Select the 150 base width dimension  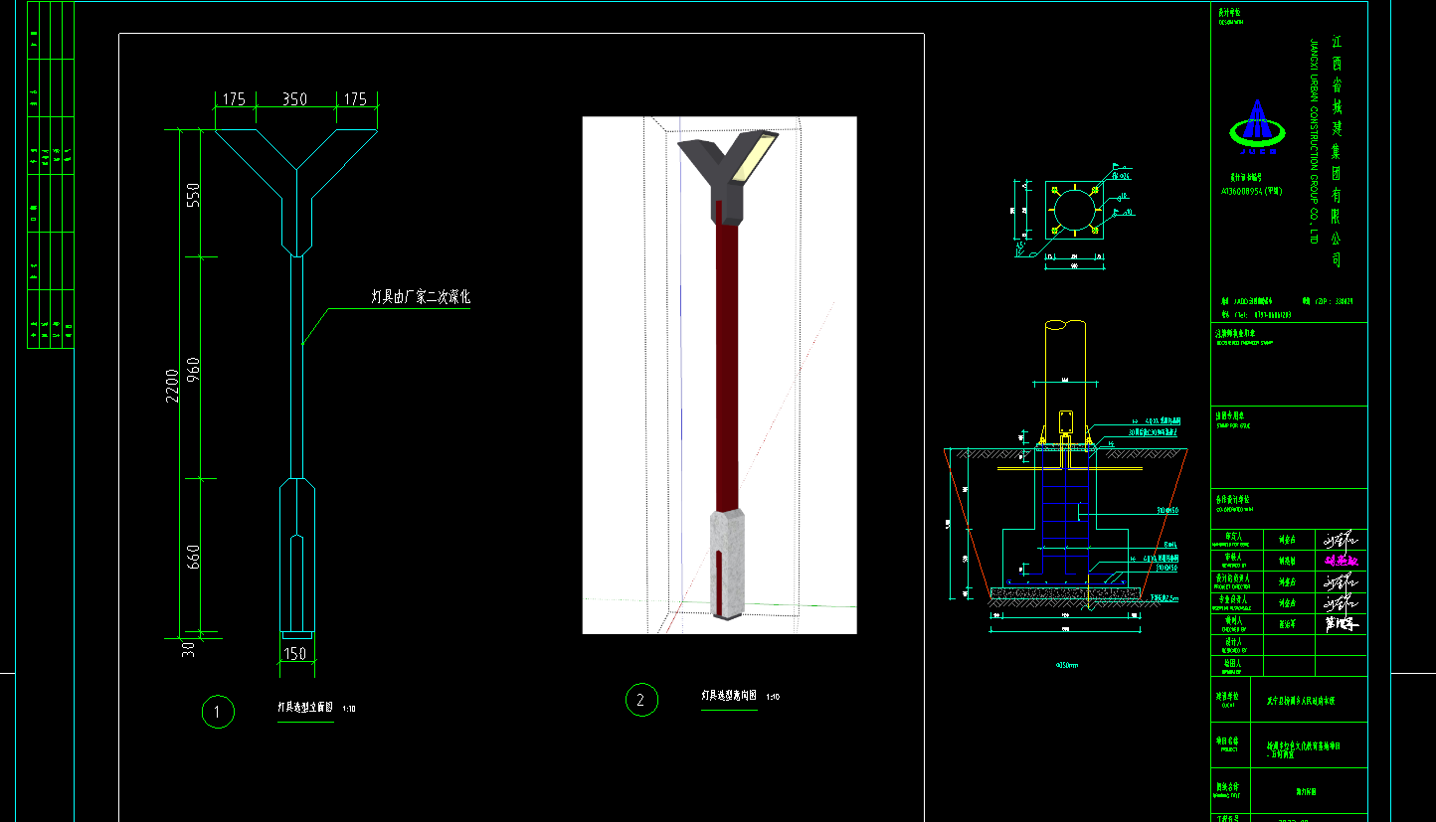pyautogui.click(x=295, y=653)
